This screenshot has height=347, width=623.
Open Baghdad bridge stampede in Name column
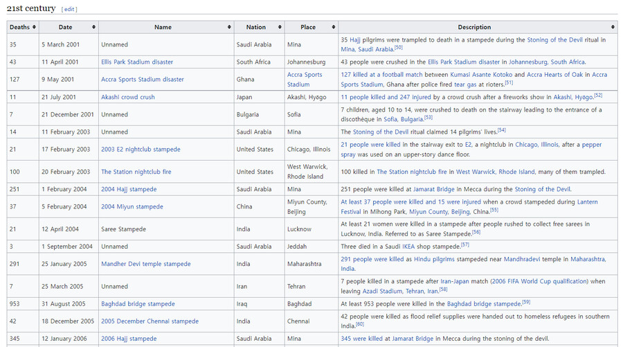pos(138,304)
